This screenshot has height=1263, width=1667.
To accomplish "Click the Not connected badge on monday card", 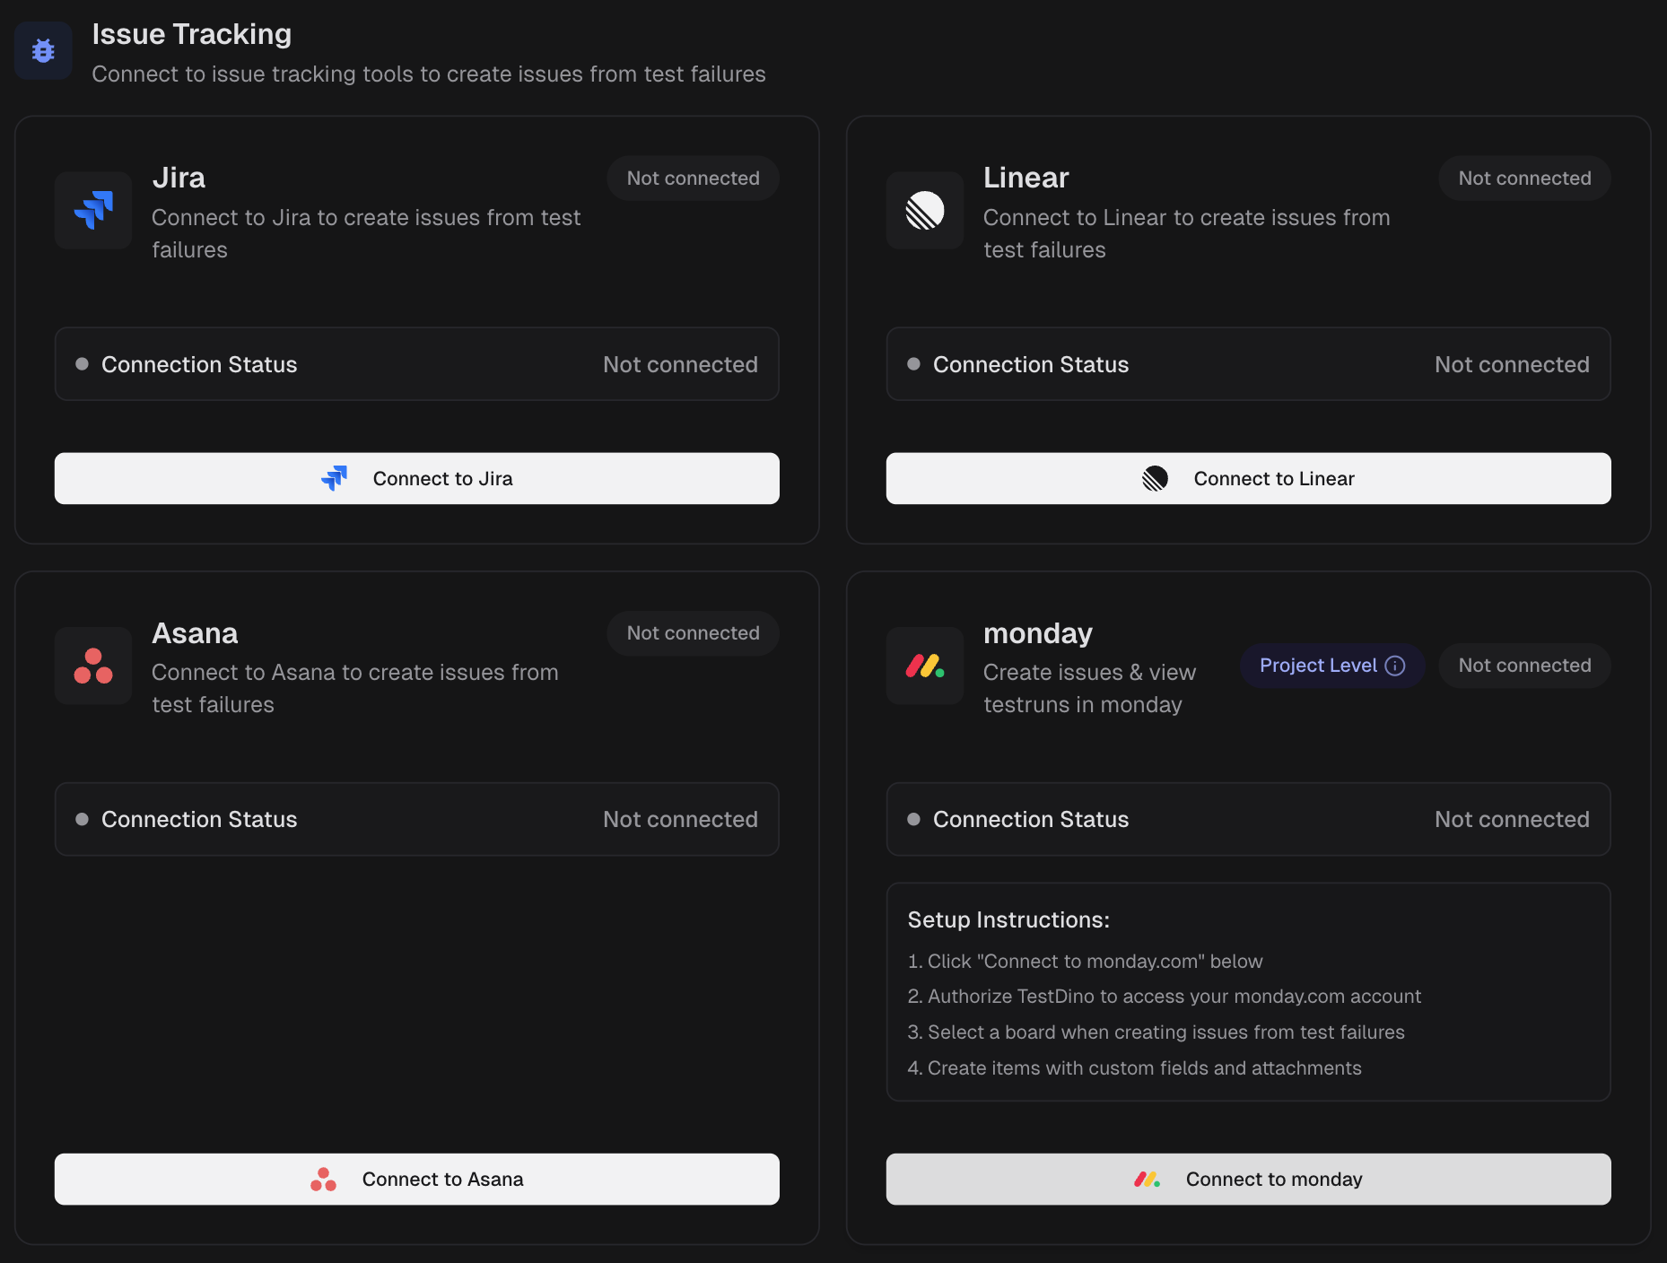I will pos(1524,666).
